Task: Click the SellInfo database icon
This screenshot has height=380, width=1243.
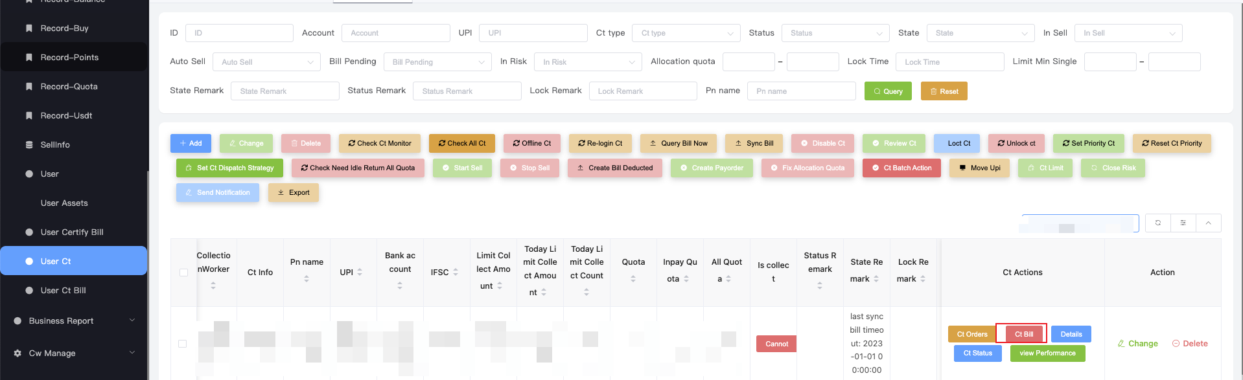Action: coord(29,145)
